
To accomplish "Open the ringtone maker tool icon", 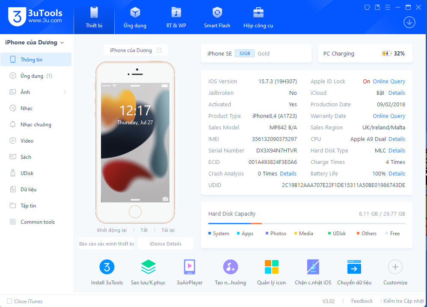I will pyautogui.click(x=230, y=267).
